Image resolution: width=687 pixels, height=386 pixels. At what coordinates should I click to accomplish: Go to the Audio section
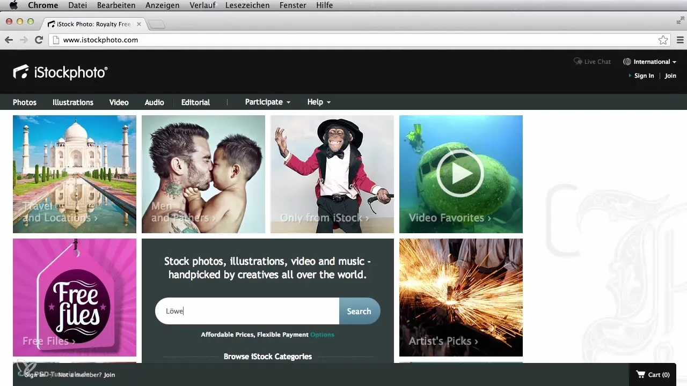155,102
